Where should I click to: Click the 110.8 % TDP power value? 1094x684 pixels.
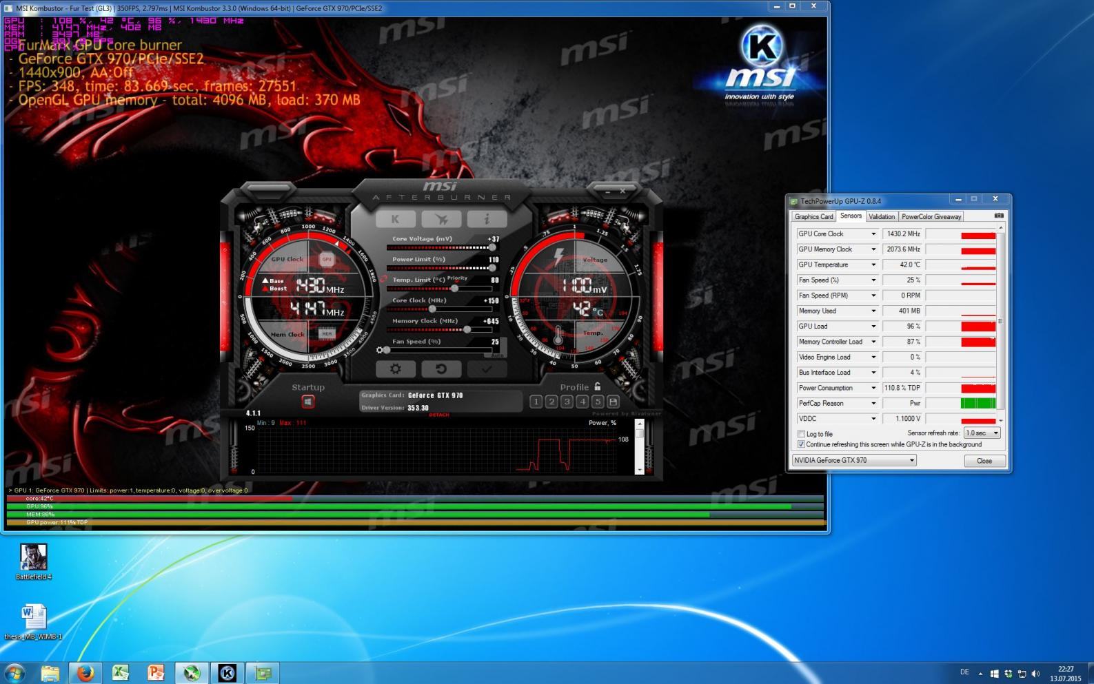pos(902,388)
